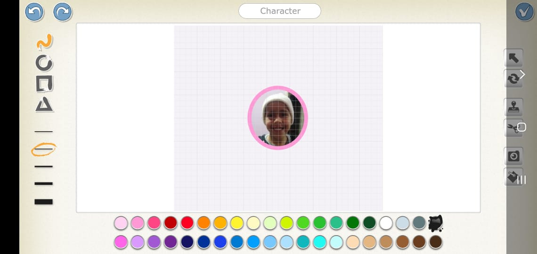This screenshot has height=254, width=537.
Task: Pick the navy blue color swatch
Action: (187, 242)
